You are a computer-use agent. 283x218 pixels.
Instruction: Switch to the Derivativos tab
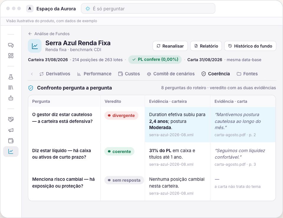coord(55,74)
